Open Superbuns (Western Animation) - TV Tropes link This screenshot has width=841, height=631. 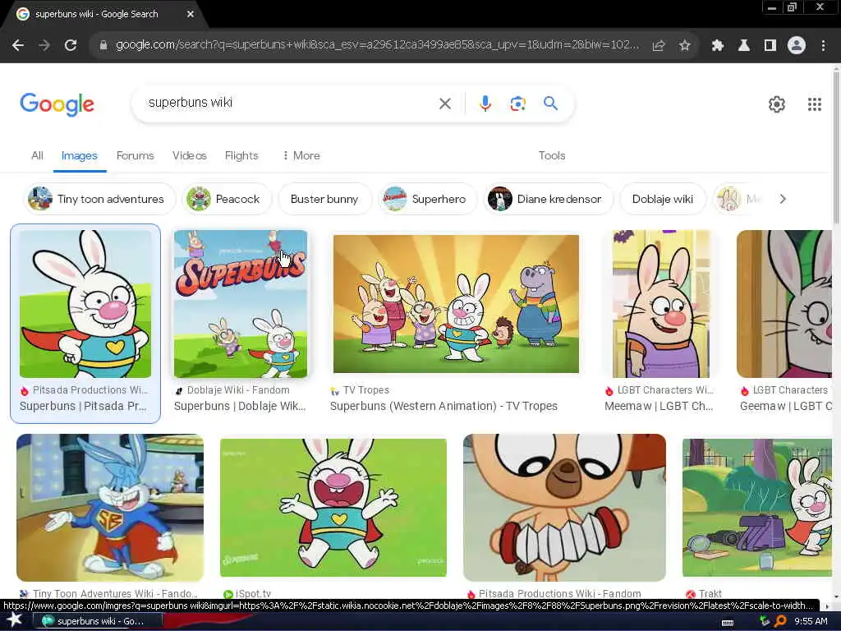[443, 406]
